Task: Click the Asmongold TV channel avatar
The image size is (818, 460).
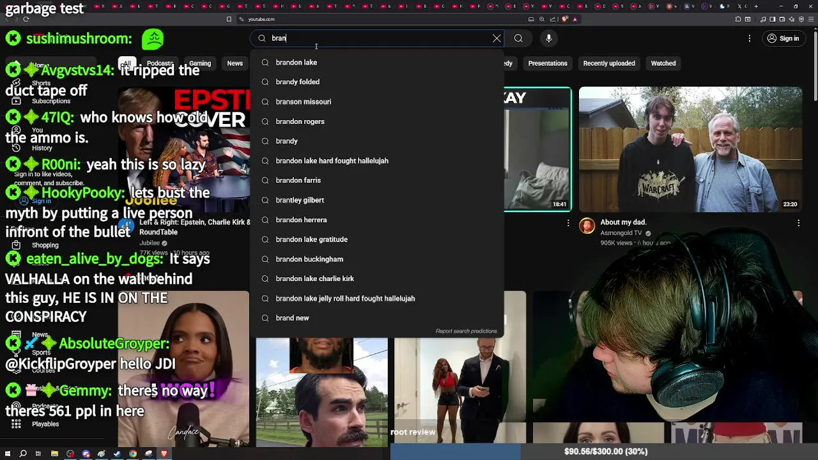Action: pos(587,226)
